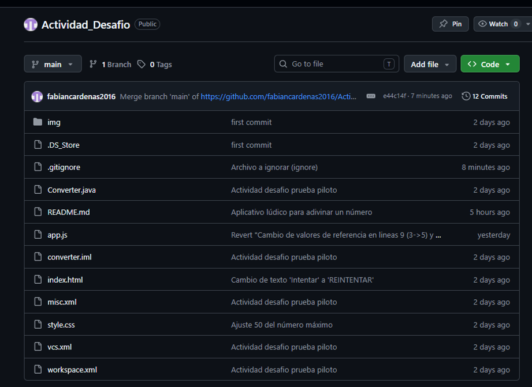Open the green Code dropdown
The width and height of the screenshot is (532, 387).
click(490, 63)
